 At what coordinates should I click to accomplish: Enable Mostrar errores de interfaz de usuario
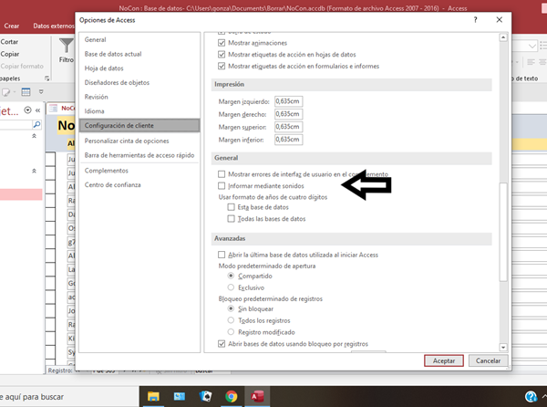[222, 174]
